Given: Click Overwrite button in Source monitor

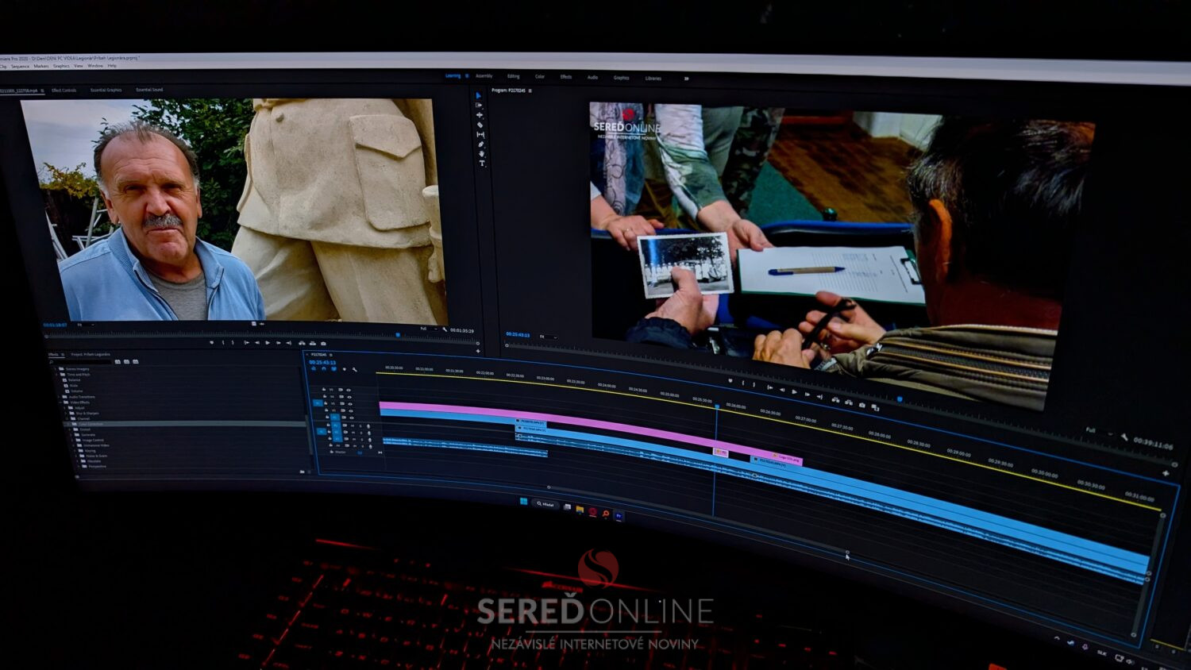Looking at the screenshot, I should [313, 343].
